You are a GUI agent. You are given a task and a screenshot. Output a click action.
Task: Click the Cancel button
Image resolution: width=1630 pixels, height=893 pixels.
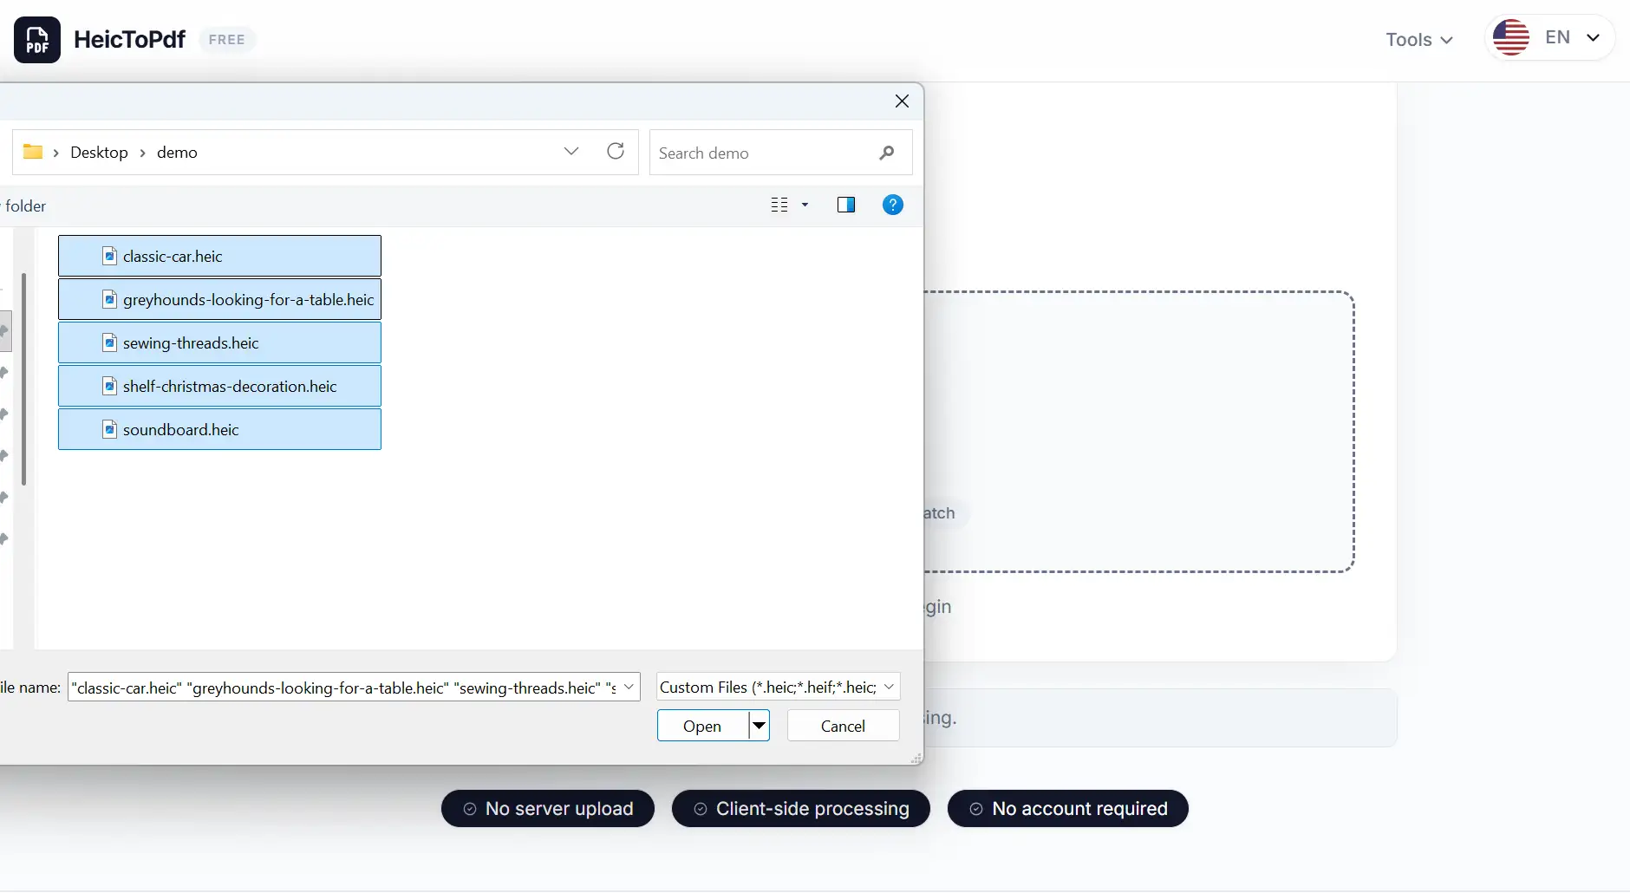click(x=843, y=726)
